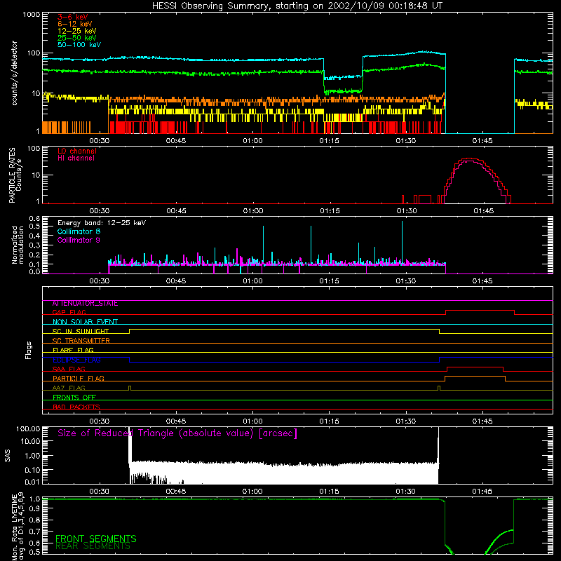
Task: Select the Collimator 9 legend entry
Action: point(79,240)
